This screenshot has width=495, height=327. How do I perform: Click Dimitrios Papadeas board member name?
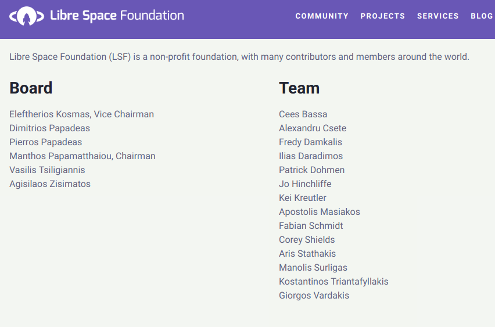tap(49, 128)
